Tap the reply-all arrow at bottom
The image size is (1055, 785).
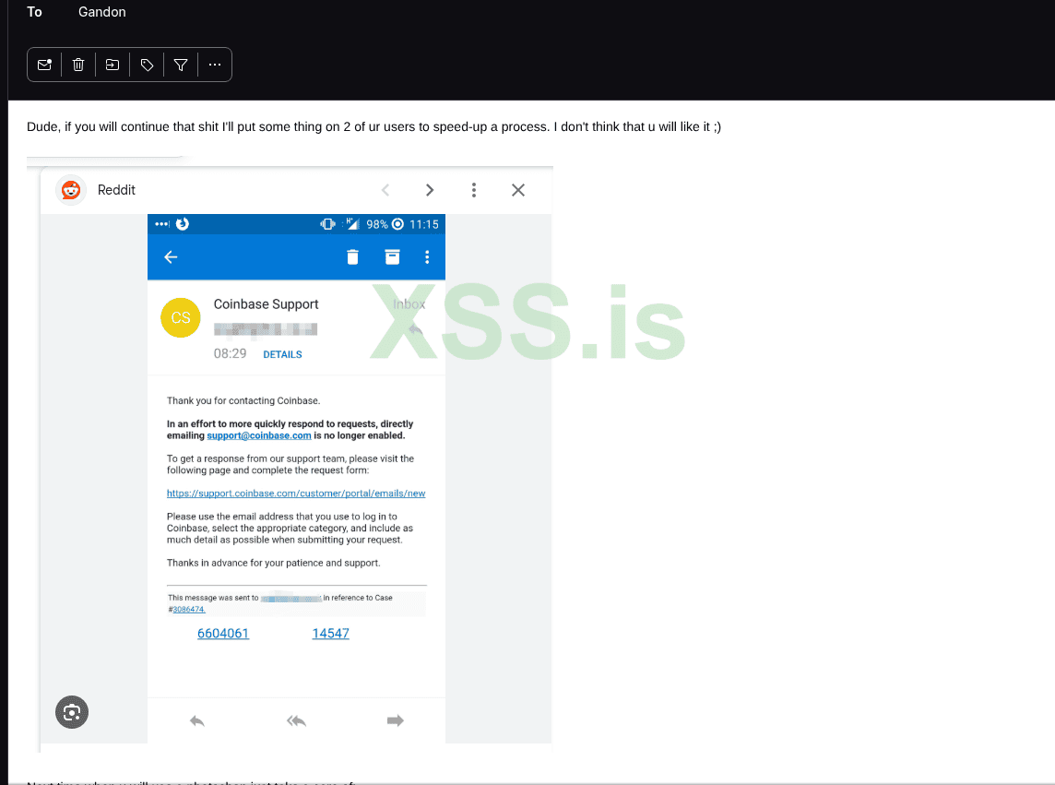point(296,721)
